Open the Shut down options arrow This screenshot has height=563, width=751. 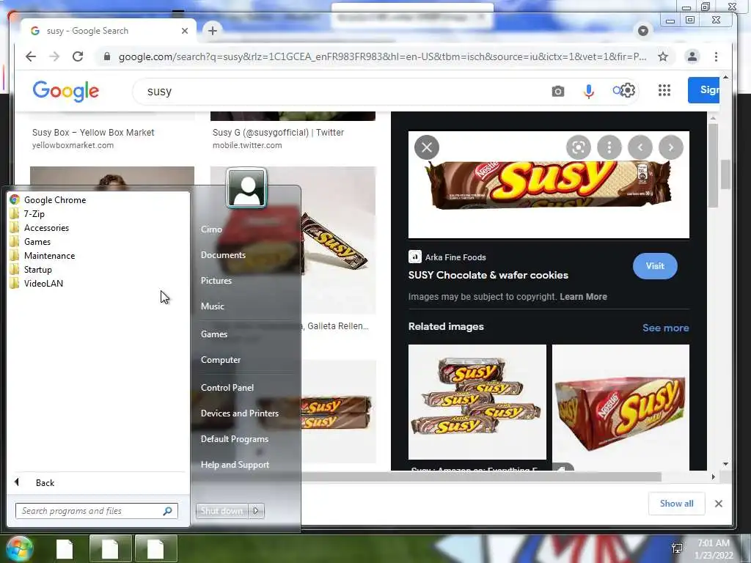(256, 511)
